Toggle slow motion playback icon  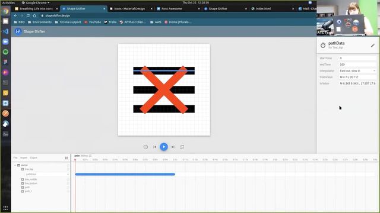[x=145, y=147]
